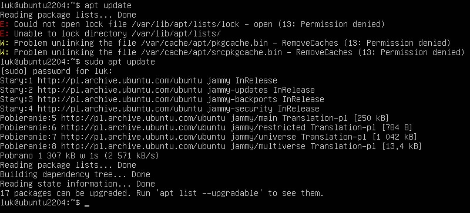The height and width of the screenshot is (213, 470).
Task: Click the yellow W: marker on pkgcache.bin warning
Action: click(5, 43)
